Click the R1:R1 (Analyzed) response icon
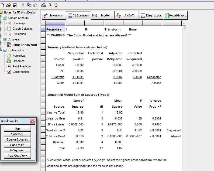The width and height of the screenshot is (214, 171). click(9, 45)
